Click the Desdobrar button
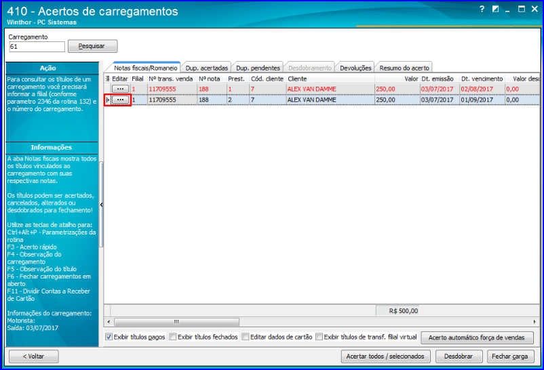Screen dimensions: 544x370 [x=459, y=356]
